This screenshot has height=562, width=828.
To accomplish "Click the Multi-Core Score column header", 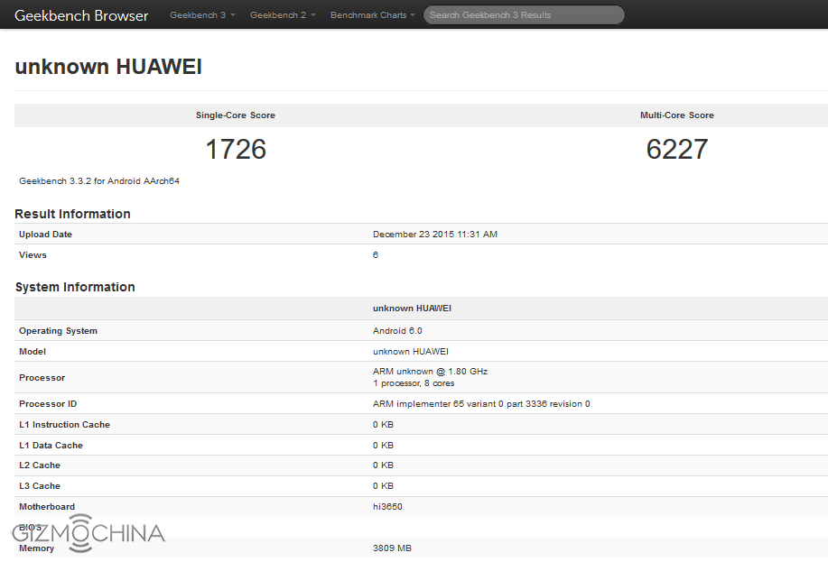I will pos(676,115).
